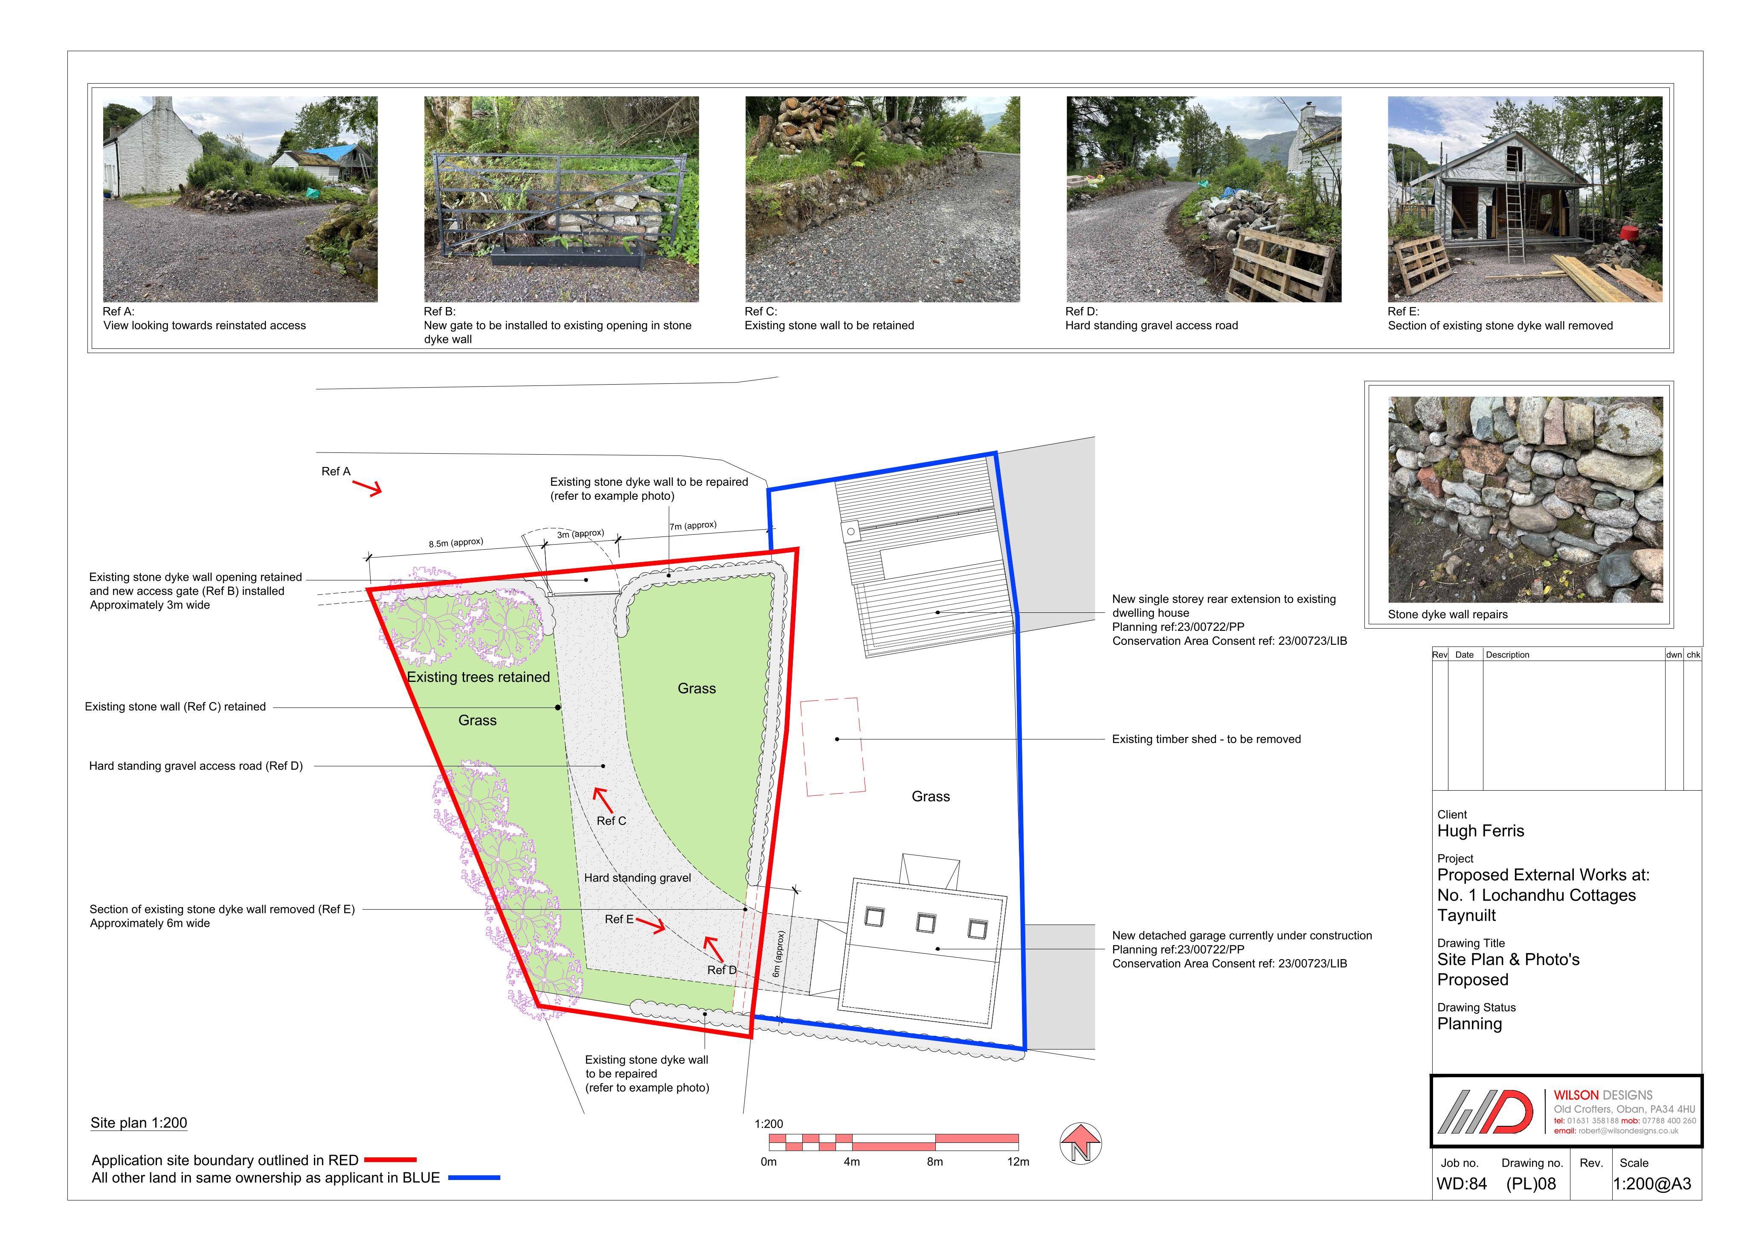Select the '3m (approx)' dimension

pos(580,533)
